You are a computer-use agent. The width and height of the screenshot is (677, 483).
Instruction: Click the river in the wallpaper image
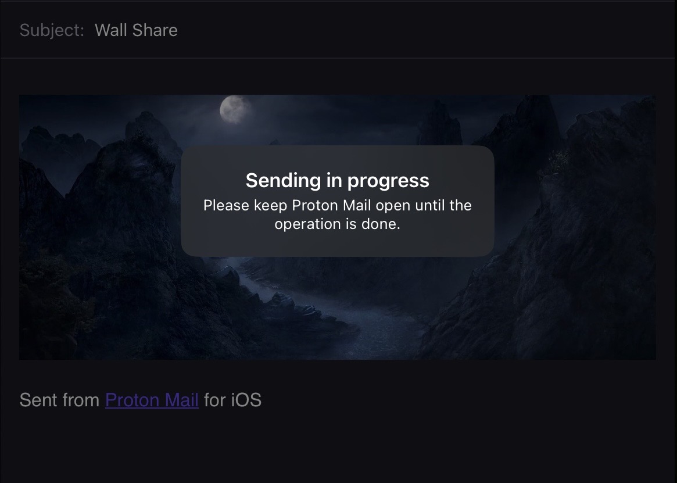[328, 311]
